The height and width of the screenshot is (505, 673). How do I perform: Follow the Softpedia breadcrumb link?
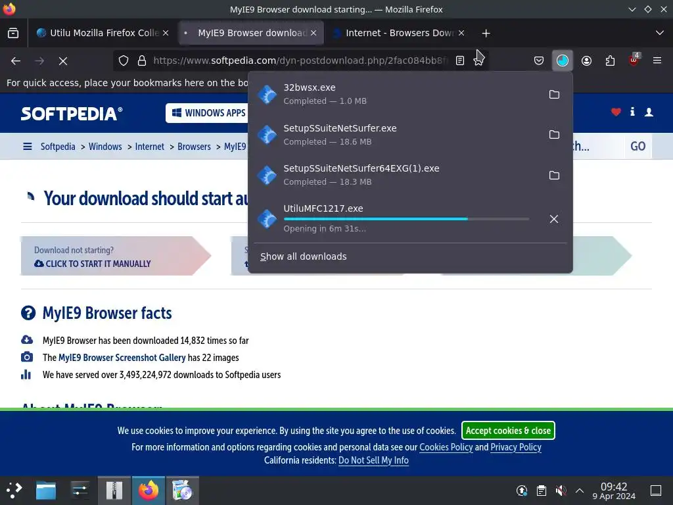point(58,147)
